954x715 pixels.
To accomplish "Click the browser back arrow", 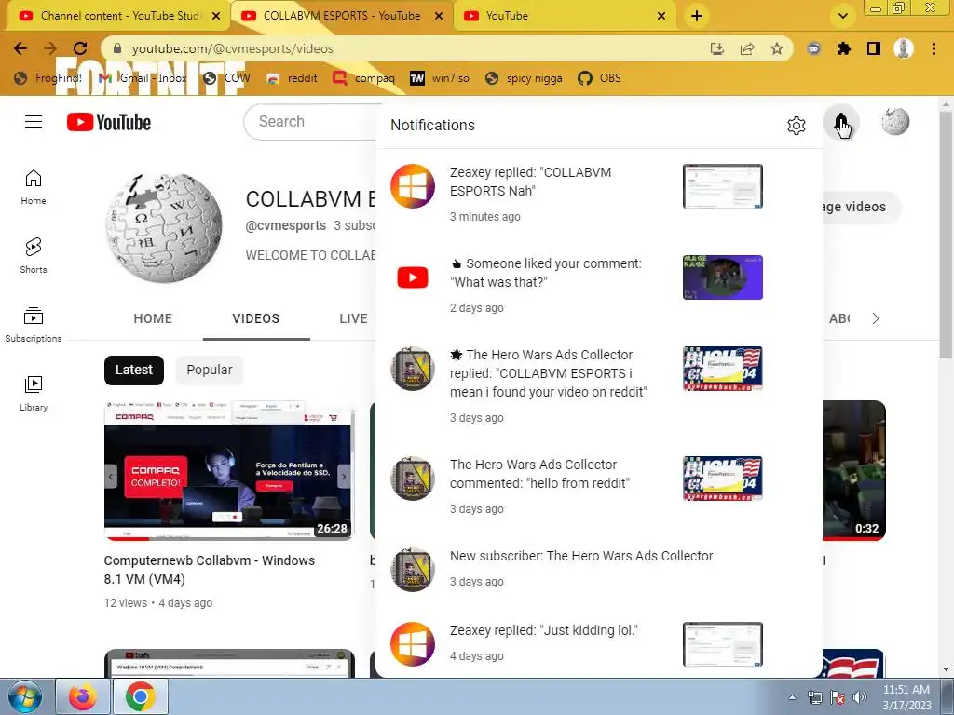I will tap(20, 48).
